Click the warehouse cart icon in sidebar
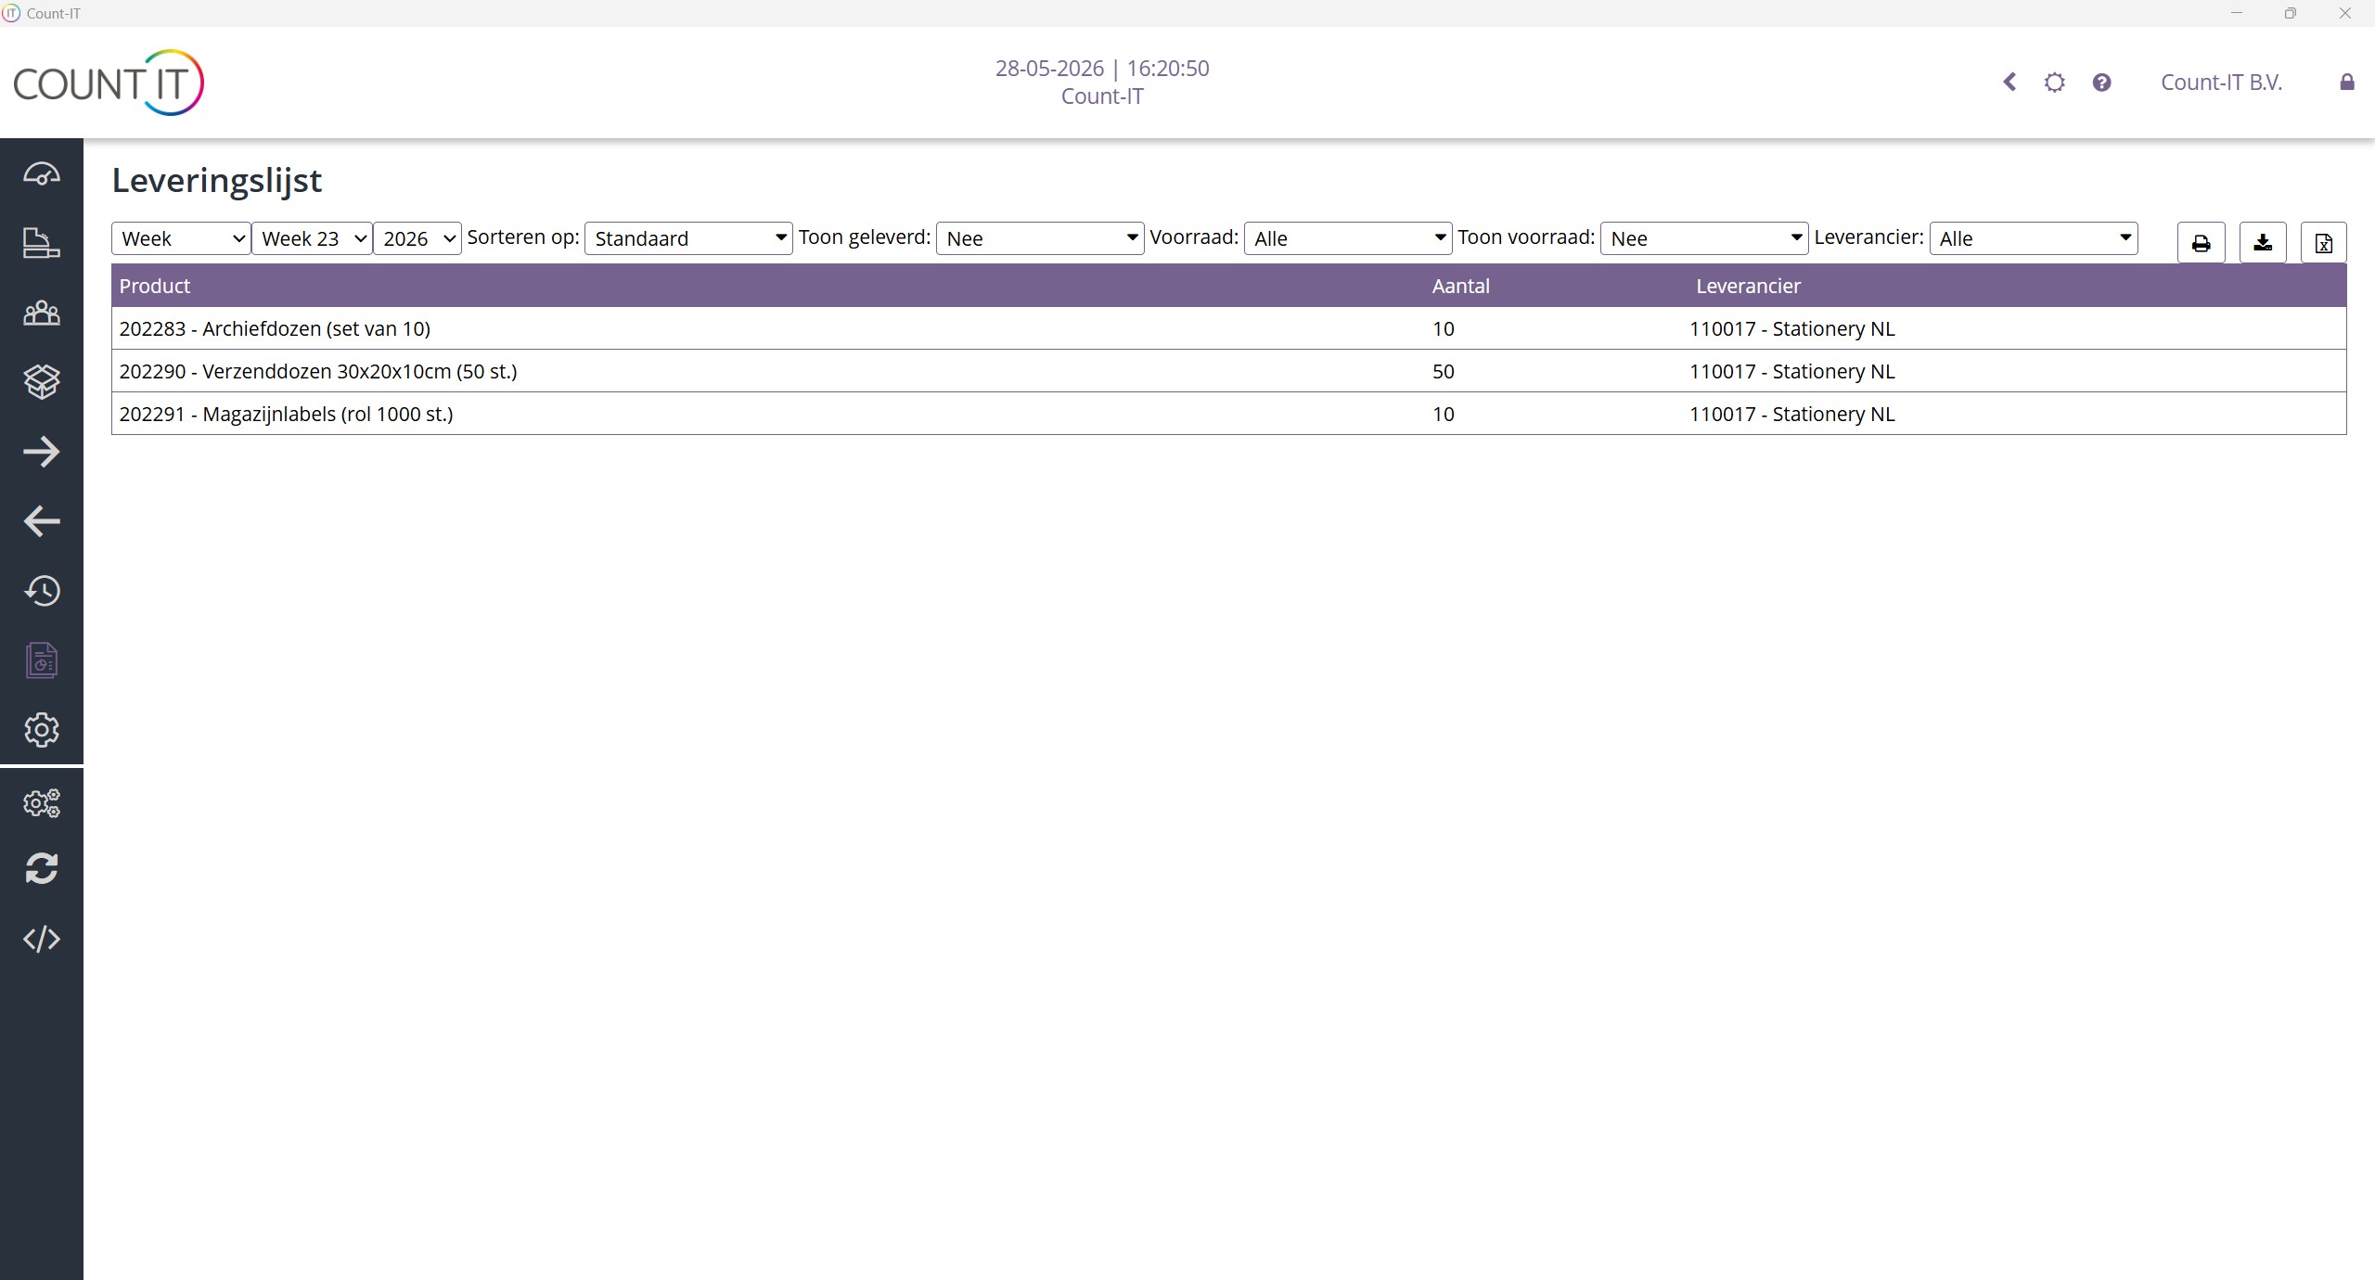Viewport: 2375px width, 1280px height. point(42,243)
